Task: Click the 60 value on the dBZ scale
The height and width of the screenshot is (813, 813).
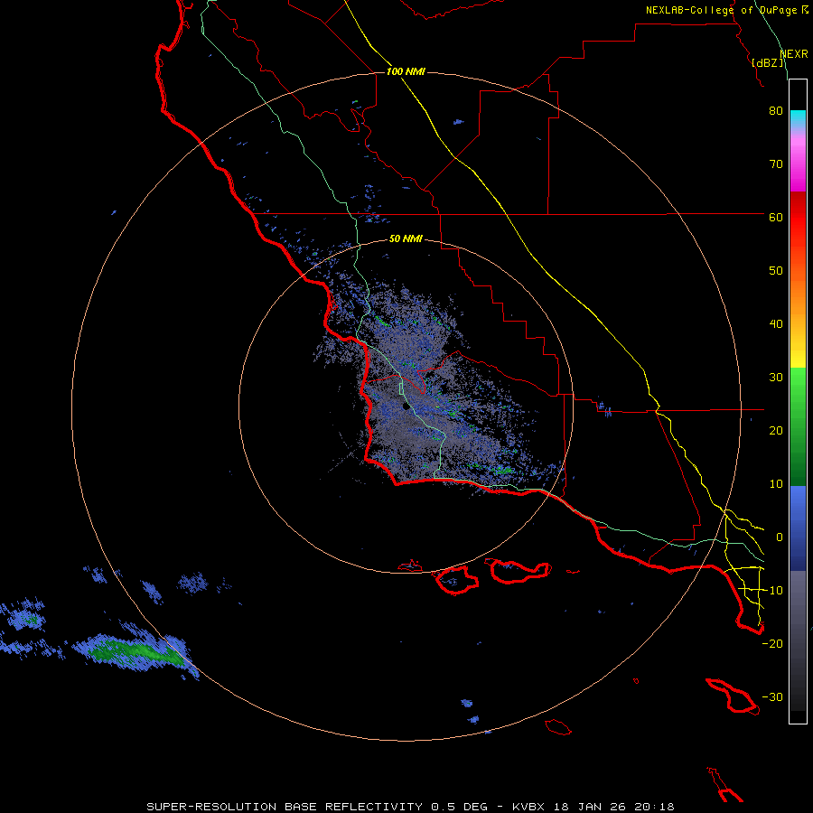Action: pos(776,217)
